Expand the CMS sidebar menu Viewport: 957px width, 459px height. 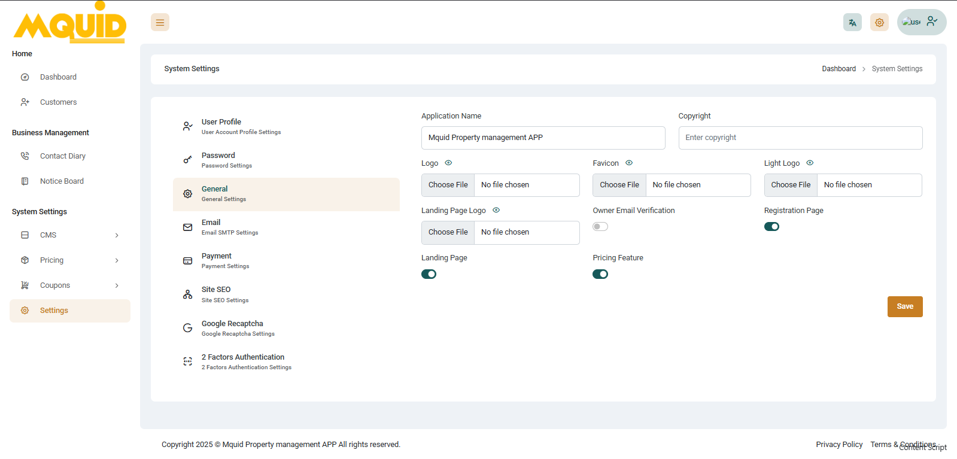pos(70,235)
